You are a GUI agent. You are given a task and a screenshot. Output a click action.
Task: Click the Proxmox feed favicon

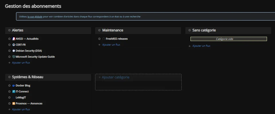[x=14, y=103]
